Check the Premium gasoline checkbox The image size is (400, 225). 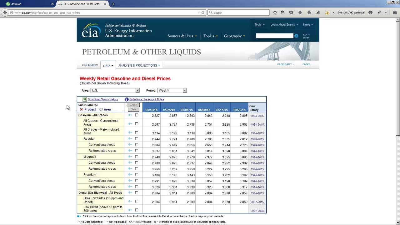click(137, 174)
